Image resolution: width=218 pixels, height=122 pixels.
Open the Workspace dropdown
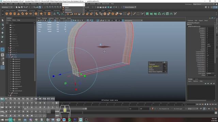204,4
